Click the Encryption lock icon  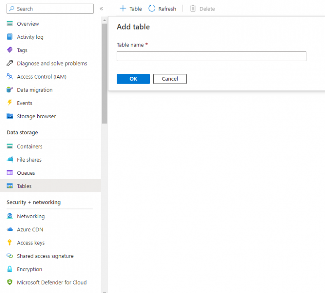click(x=10, y=269)
